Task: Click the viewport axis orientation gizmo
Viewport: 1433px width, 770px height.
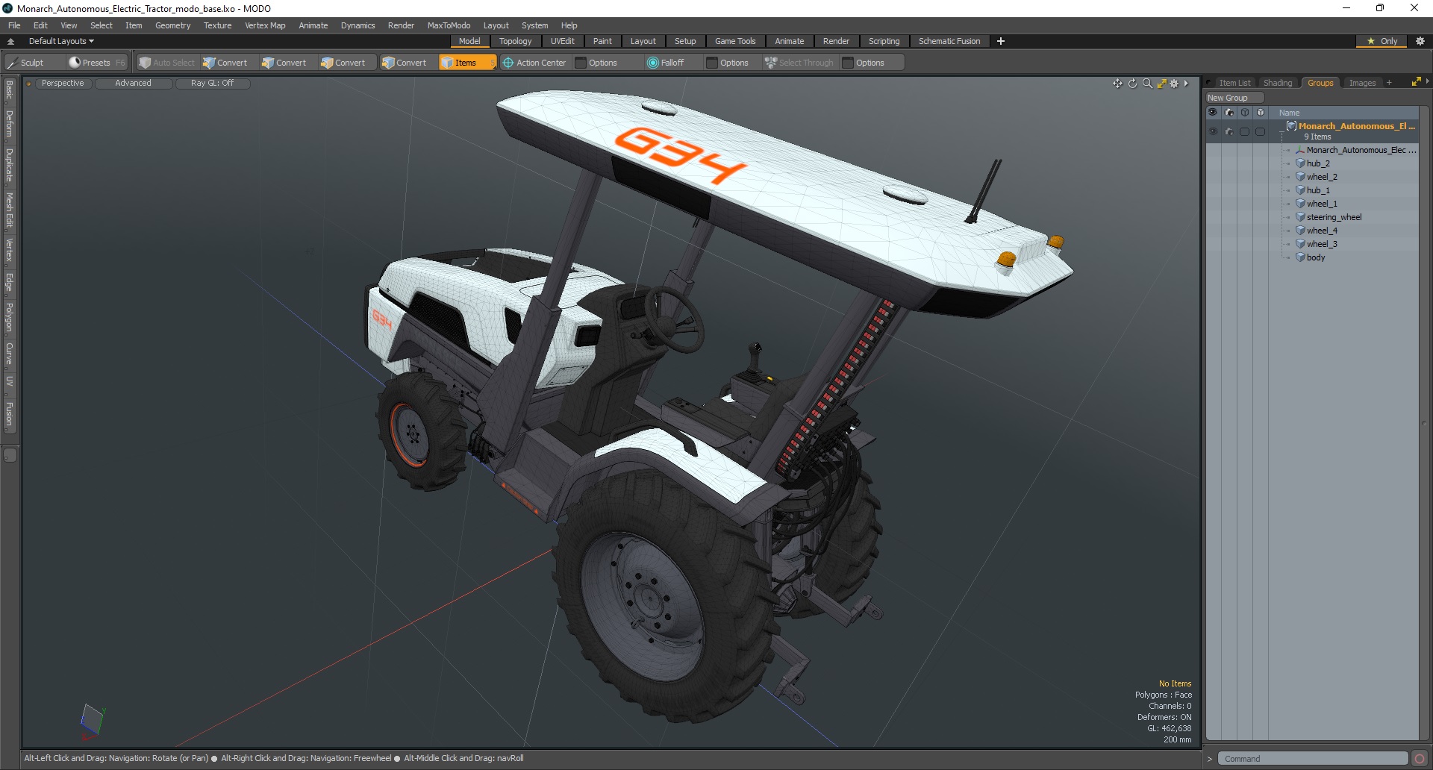Action: pyautogui.click(x=92, y=721)
